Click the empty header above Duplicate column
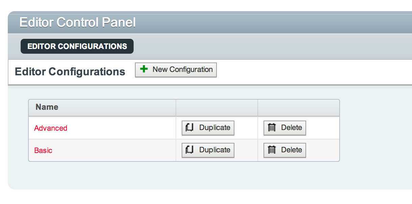 [217, 107]
